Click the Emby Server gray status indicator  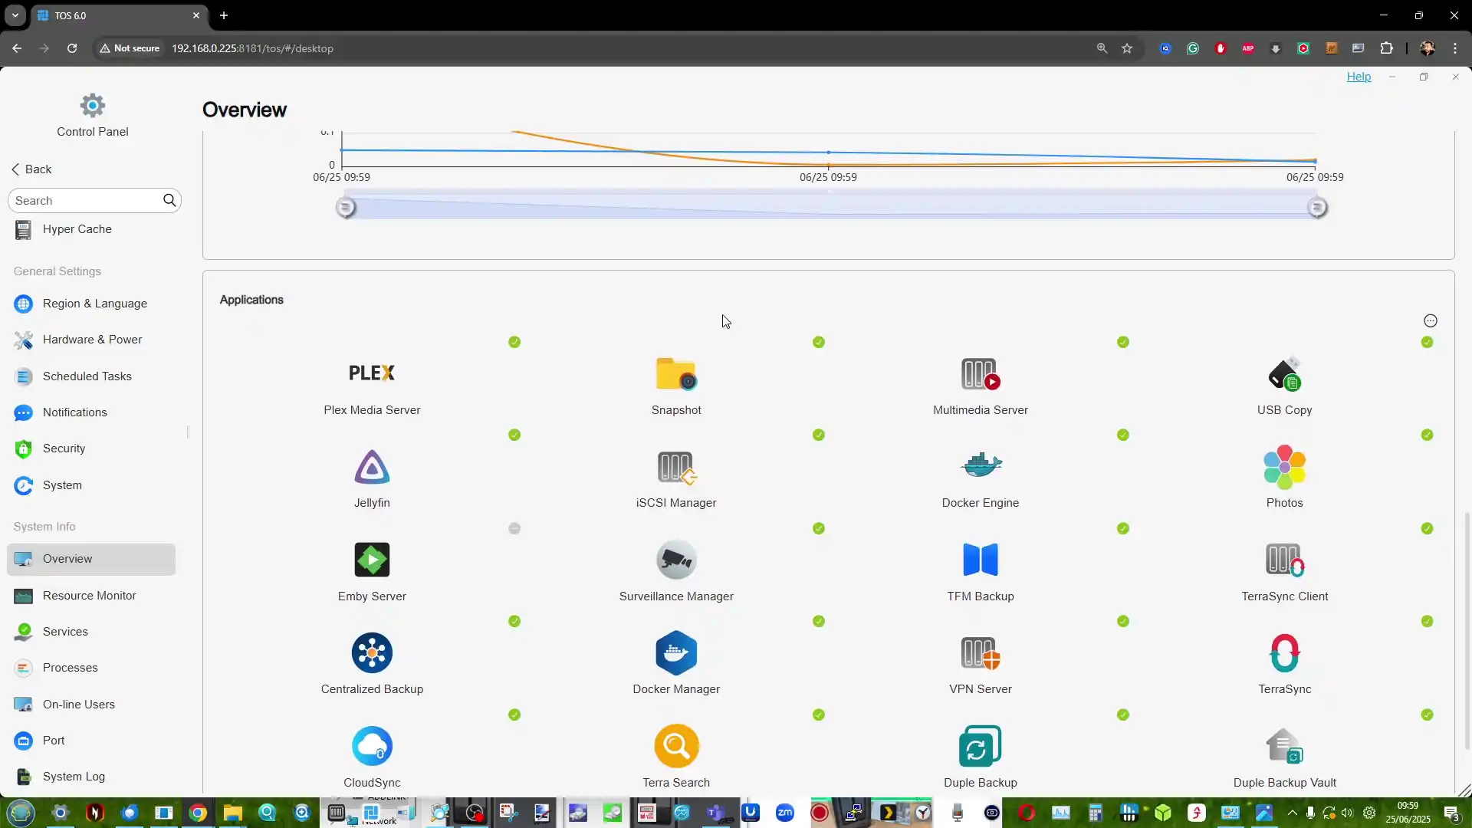tap(514, 528)
